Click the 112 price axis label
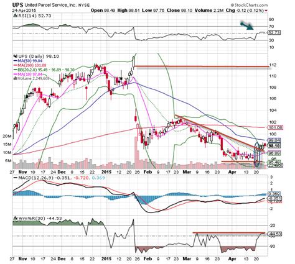Image resolution: width=295 pixels, height=264 pixels. 273,65
